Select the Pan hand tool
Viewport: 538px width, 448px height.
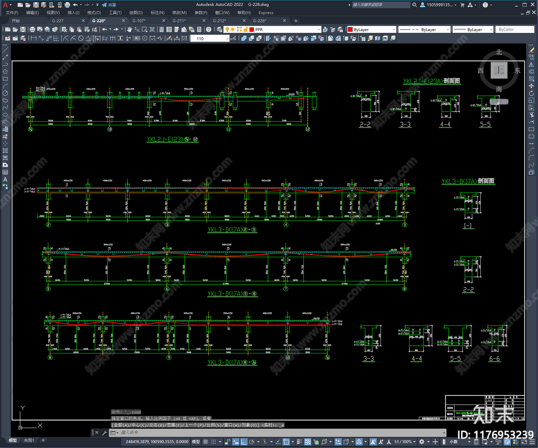[x=129, y=30]
